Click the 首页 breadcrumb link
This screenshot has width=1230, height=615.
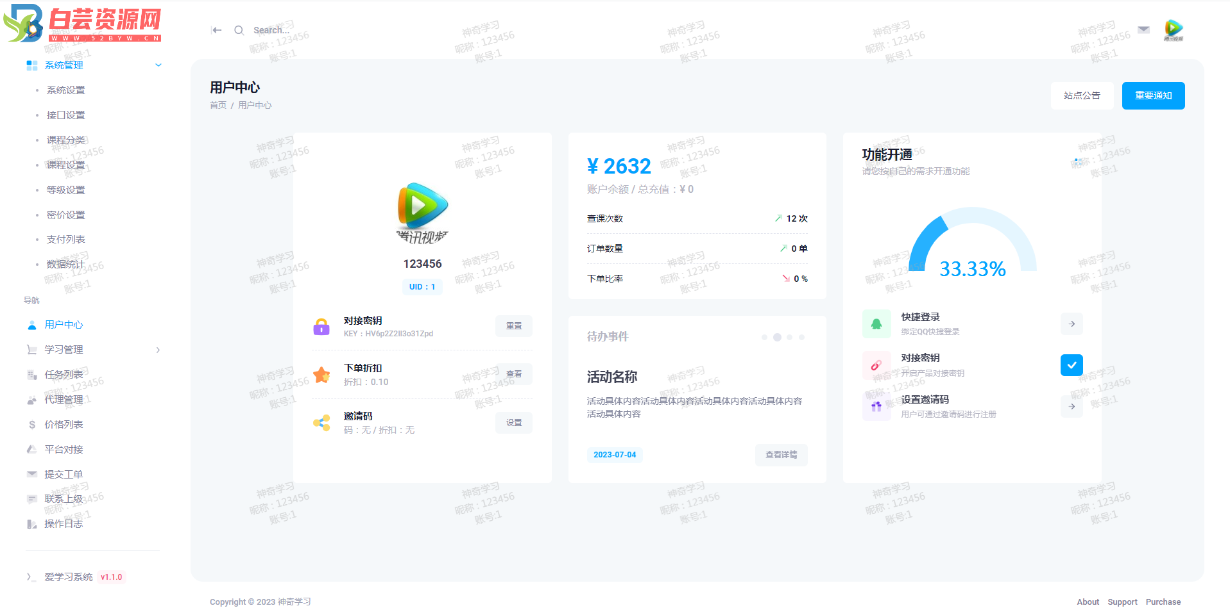pos(218,105)
